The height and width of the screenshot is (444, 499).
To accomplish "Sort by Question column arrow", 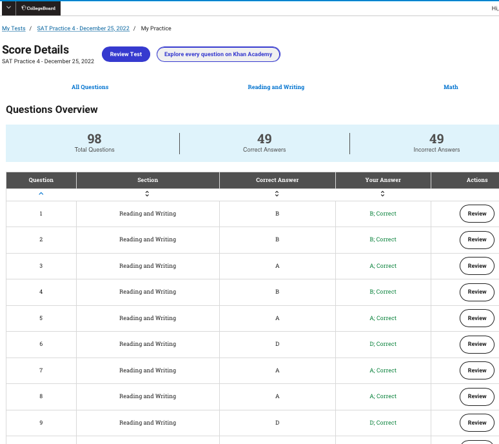I will (41, 194).
